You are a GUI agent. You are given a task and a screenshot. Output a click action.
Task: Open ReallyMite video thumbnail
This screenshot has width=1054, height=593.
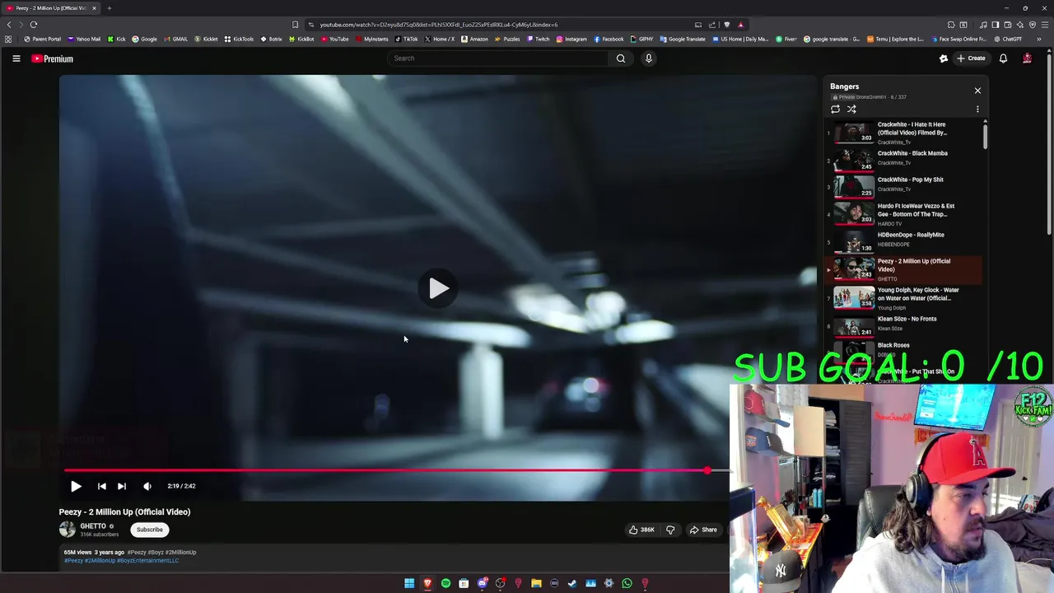coord(853,240)
